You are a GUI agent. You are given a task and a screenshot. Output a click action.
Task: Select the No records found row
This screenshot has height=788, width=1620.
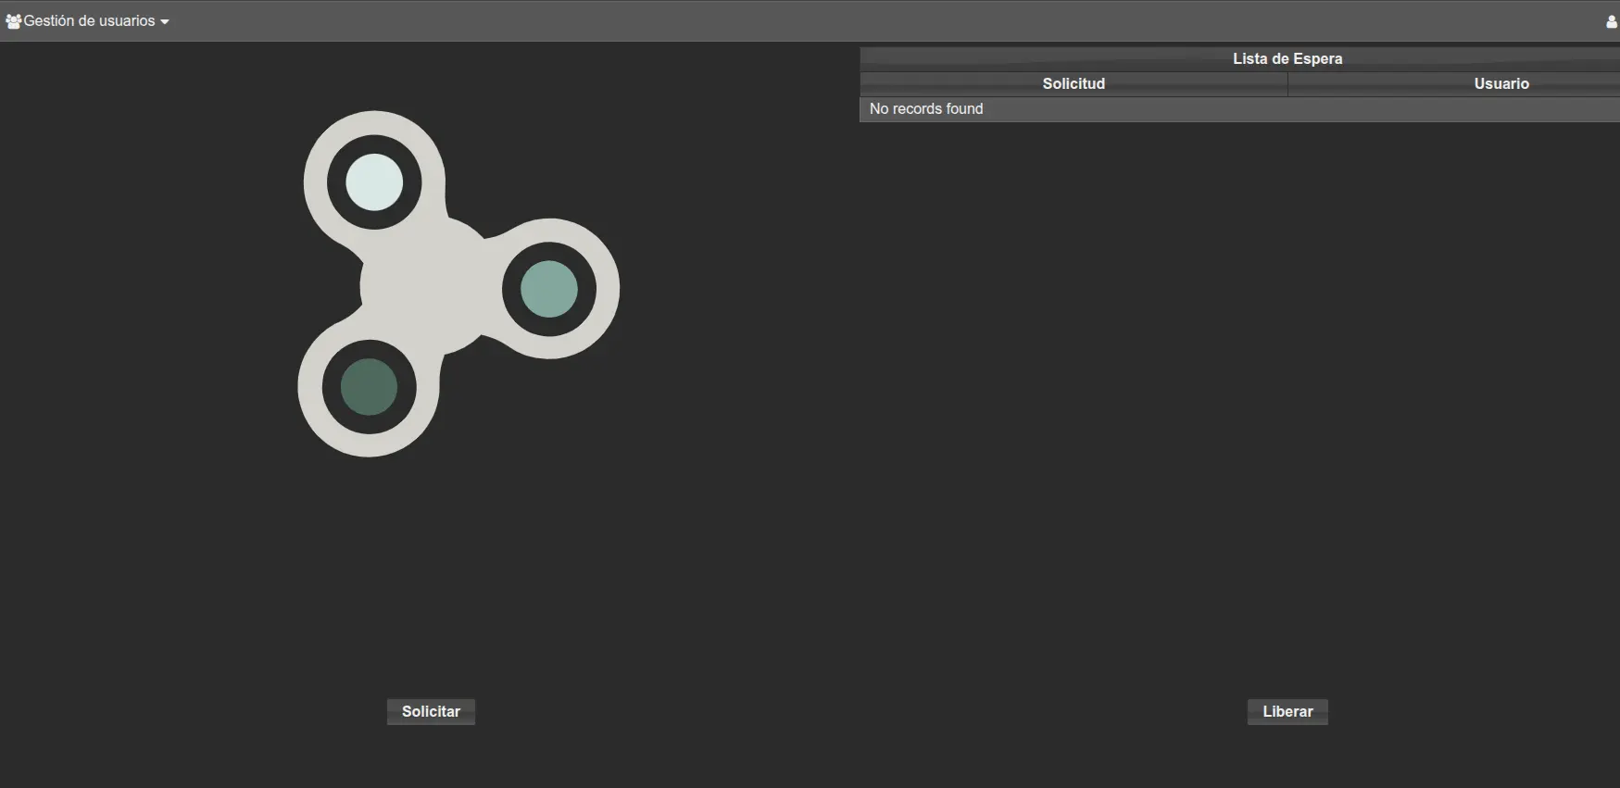click(926, 109)
